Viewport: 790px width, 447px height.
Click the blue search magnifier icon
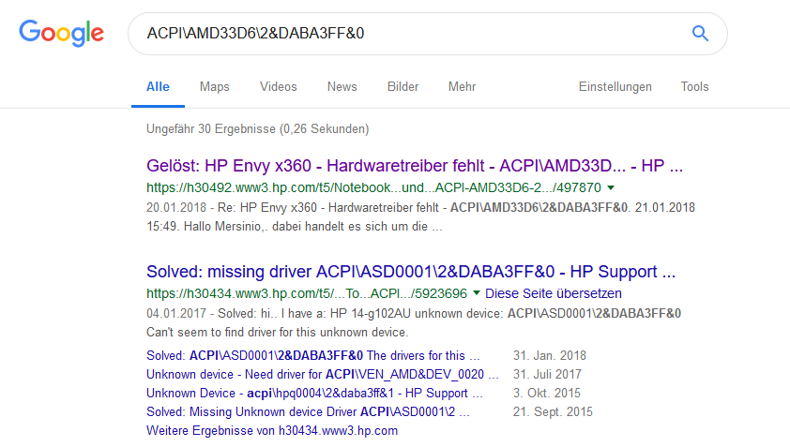(x=700, y=33)
